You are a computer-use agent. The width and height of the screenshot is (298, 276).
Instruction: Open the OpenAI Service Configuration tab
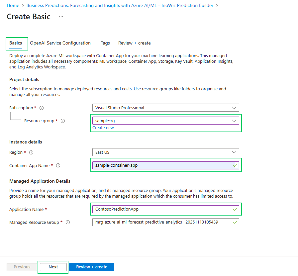pos(60,43)
